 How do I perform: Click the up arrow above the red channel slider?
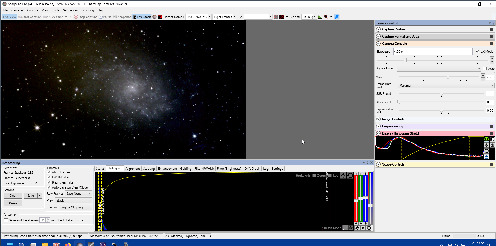coord(356,173)
